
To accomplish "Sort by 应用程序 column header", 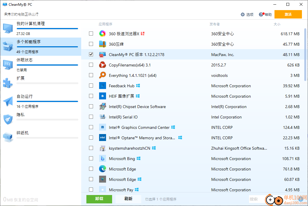I will click(105, 24).
